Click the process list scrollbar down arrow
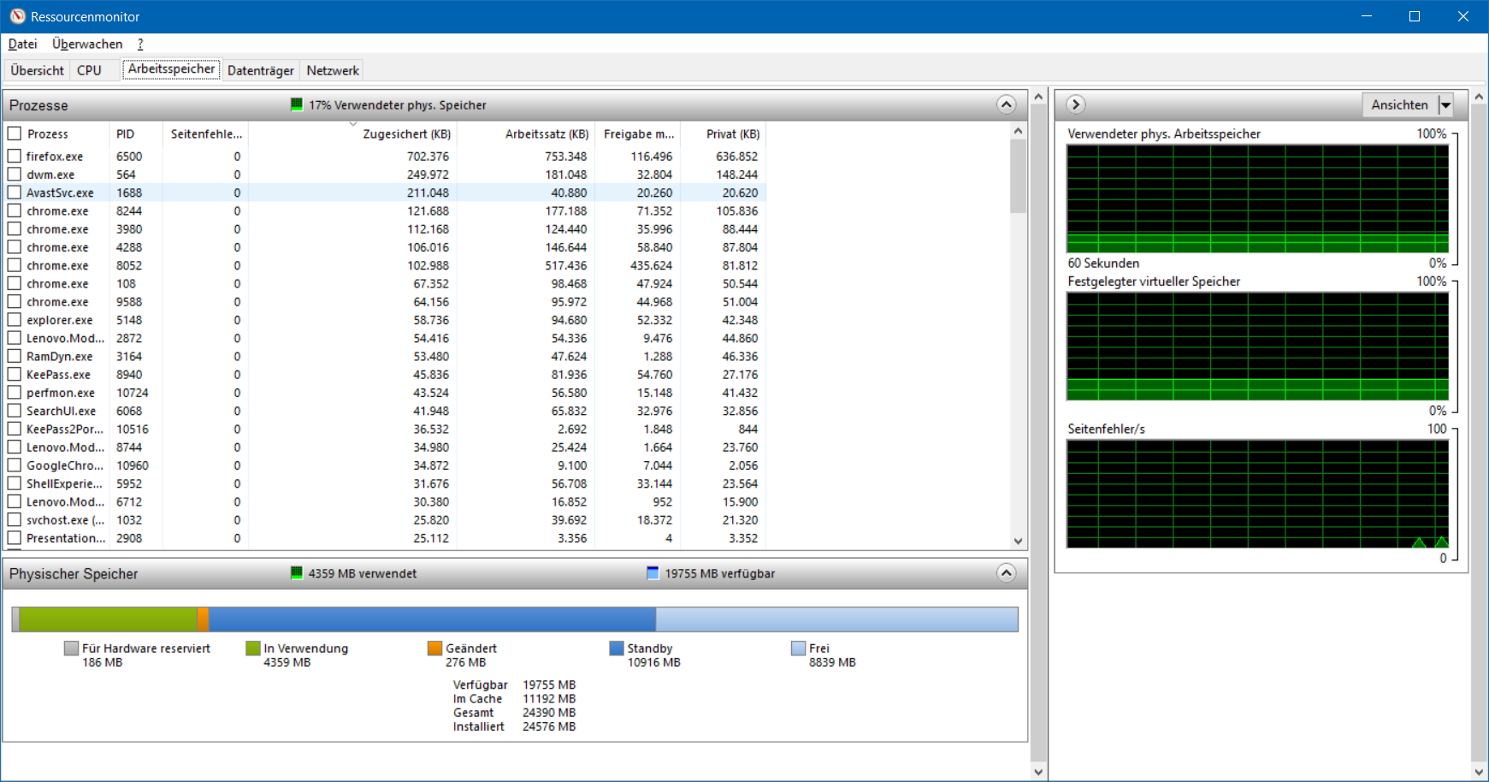Viewport: 1489px width, 782px height. pyautogui.click(x=1018, y=541)
